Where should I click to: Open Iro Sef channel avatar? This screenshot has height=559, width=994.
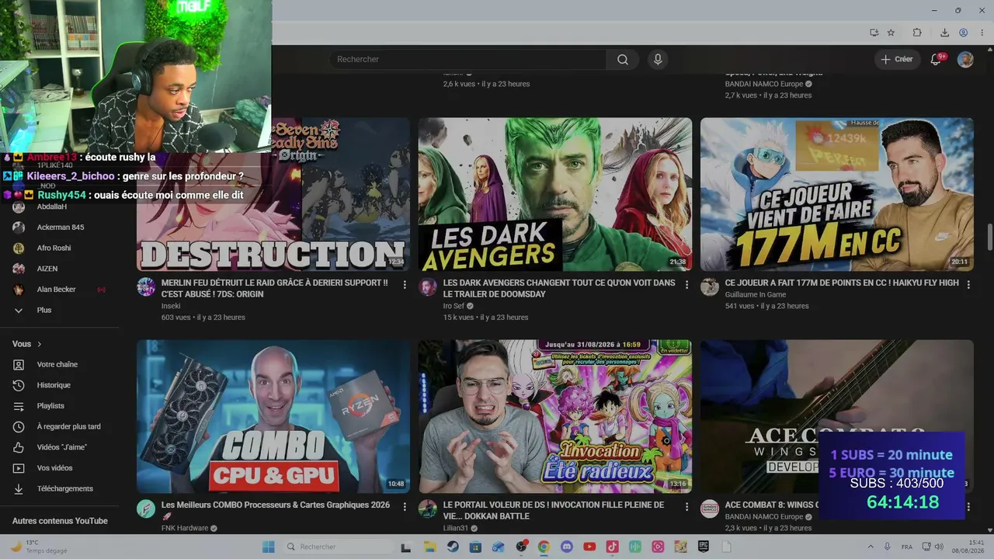point(428,287)
